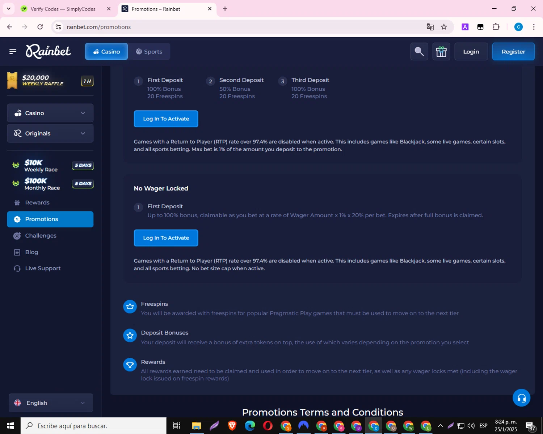The image size is (543, 434).
Task: Open the $10K Weekly Race
Action: tap(53, 166)
